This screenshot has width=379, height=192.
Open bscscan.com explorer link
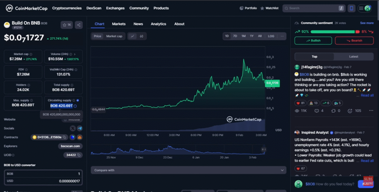(x=70, y=146)
